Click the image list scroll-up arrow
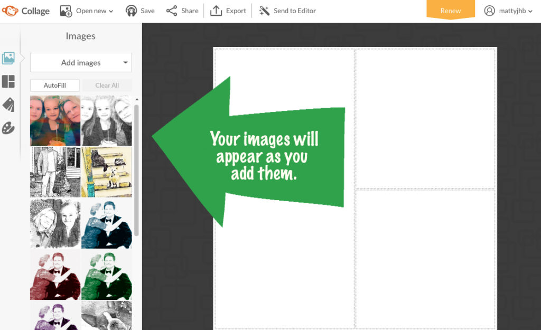 click(x=137, y=99)
